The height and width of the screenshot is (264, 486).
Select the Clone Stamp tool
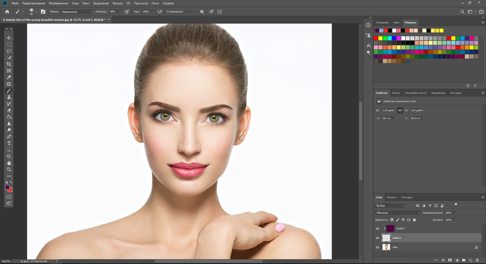(x=9, y=97)
